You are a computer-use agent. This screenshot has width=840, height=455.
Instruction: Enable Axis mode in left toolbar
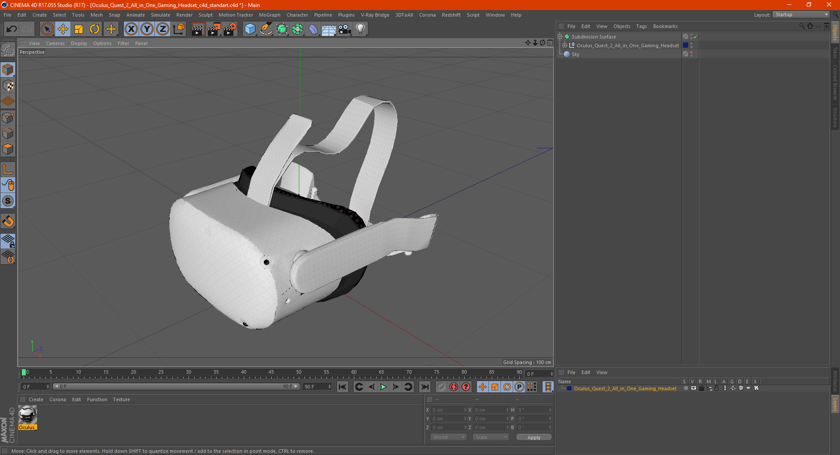pos(8,169)
